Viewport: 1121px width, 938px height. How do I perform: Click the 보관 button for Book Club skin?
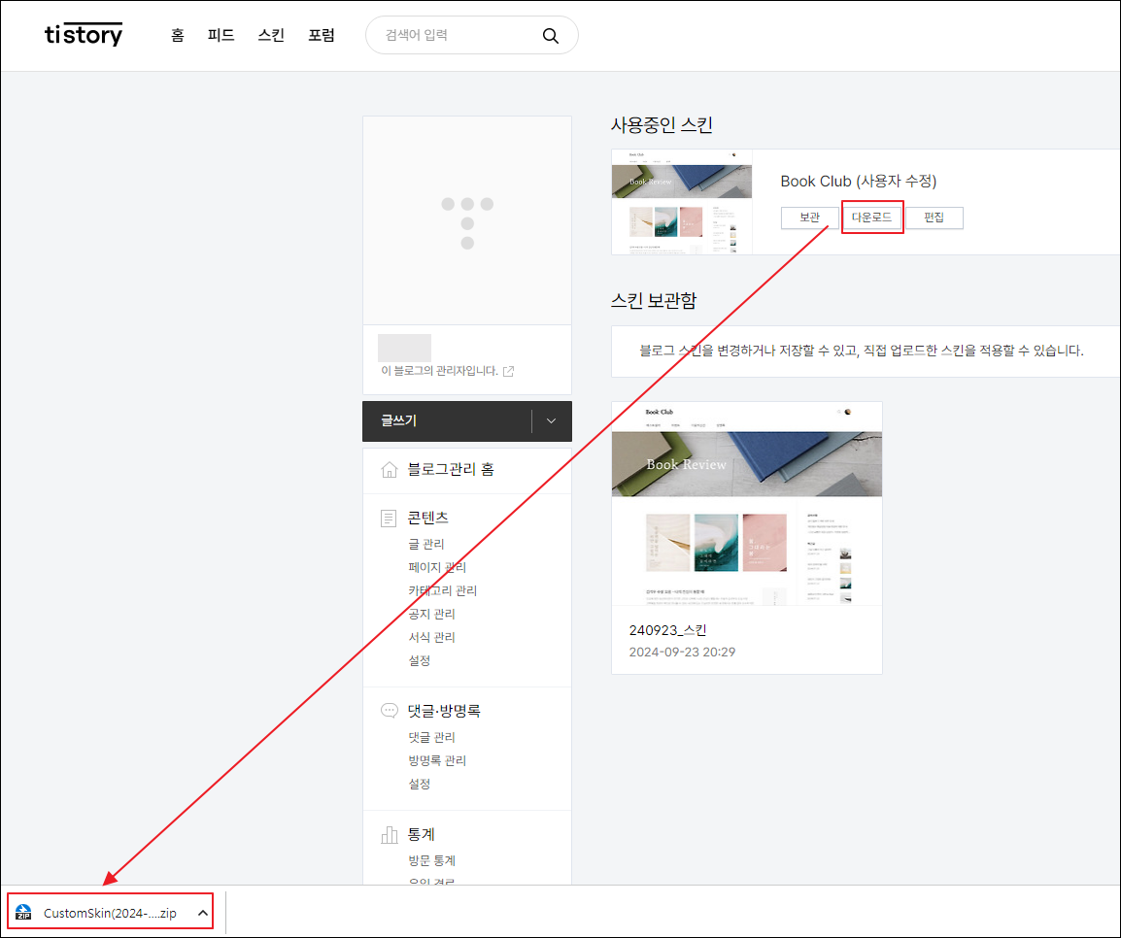point(809,218)
